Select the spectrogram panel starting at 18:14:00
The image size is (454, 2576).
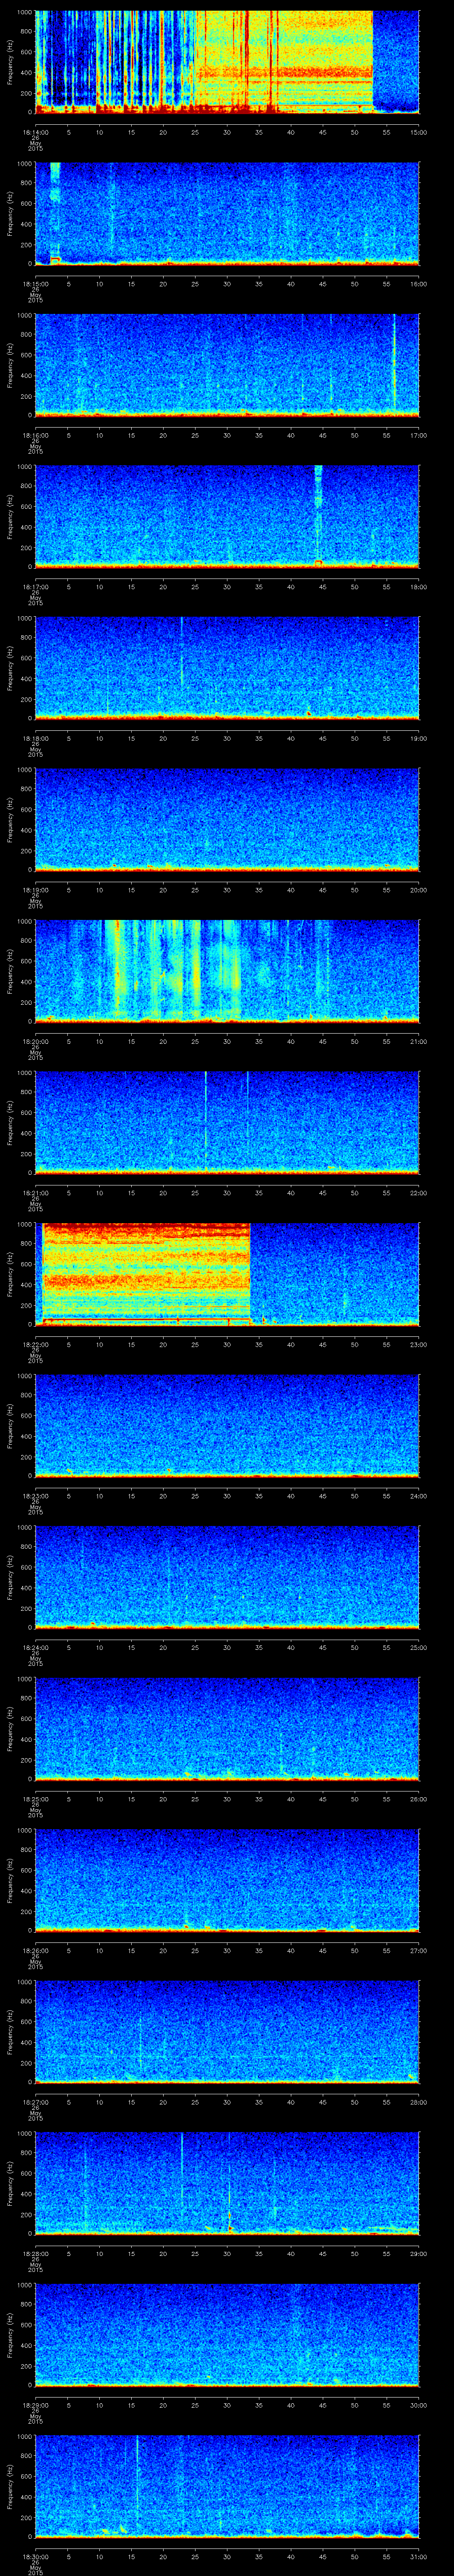click(x=227, y=62)
